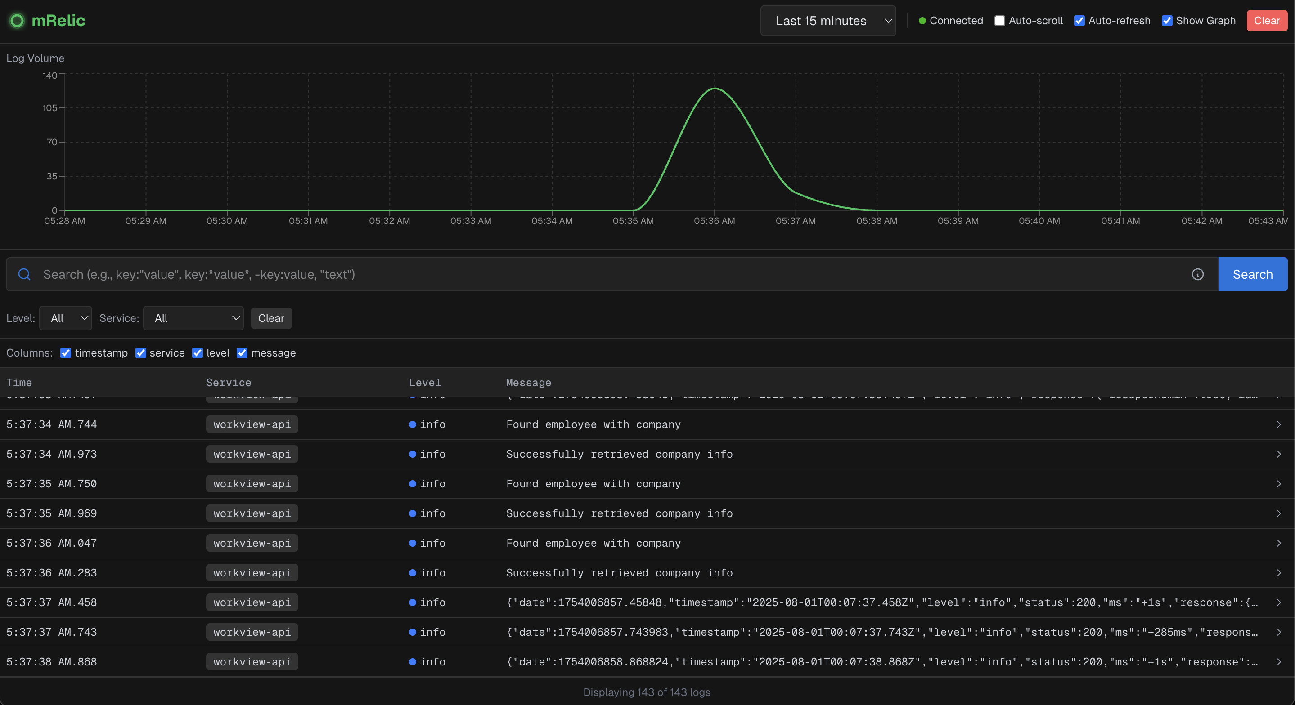
Task: Click the Service column header
Action: pos(229,382)
